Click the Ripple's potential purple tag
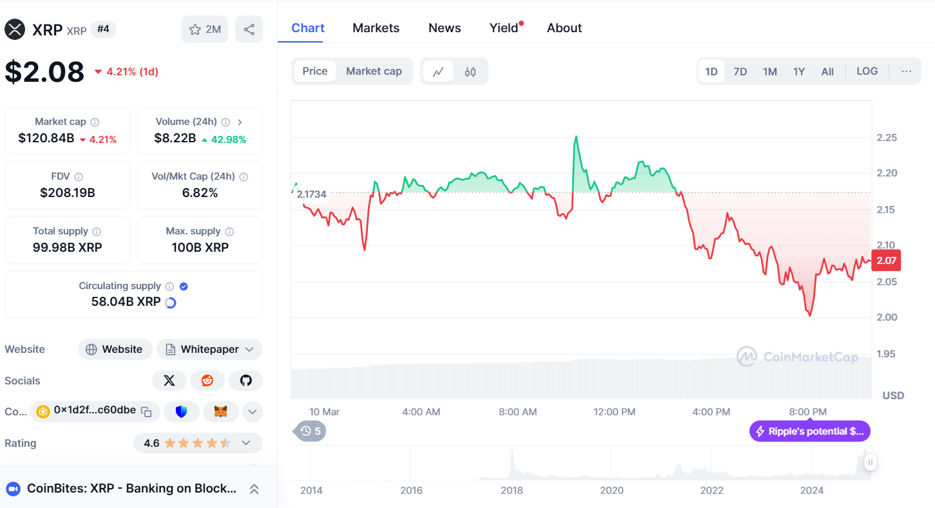 [x=810, y=431]
